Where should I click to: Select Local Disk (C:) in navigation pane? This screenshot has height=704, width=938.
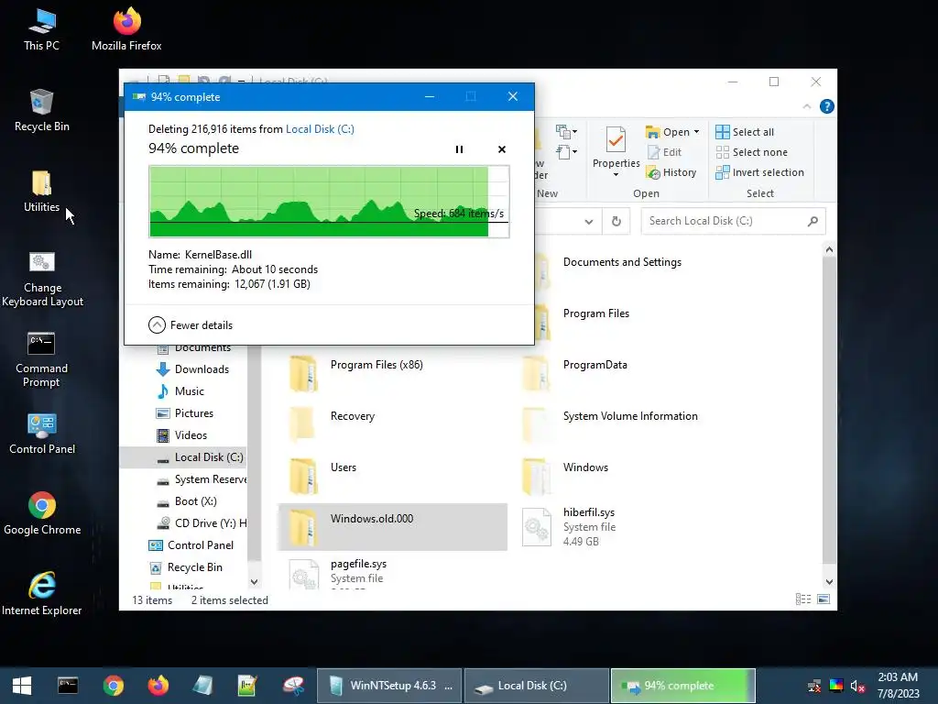(x=183, y=457)
